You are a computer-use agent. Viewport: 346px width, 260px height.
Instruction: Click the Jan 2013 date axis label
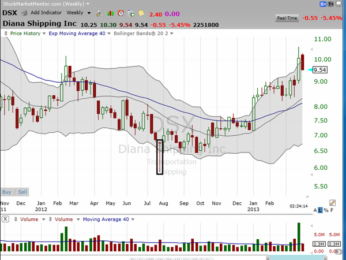[x=253, y=206]
